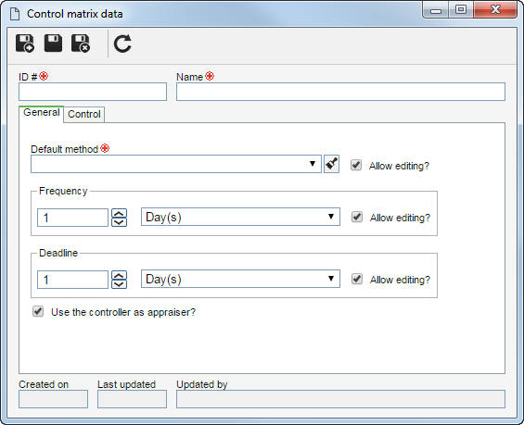Click the Save and exit icon
Viewport: 524px width, 425px height.
[81, 44]
